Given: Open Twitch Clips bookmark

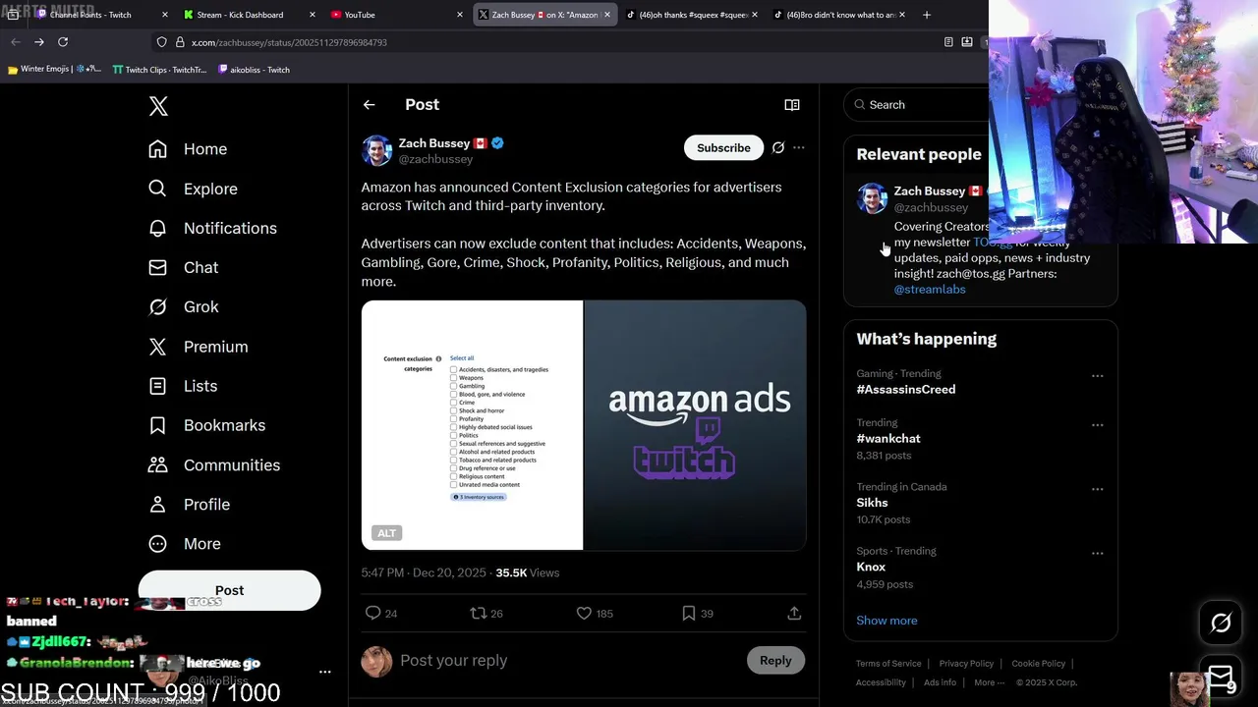Looking at the screenshot, I should tap(160, 70).
